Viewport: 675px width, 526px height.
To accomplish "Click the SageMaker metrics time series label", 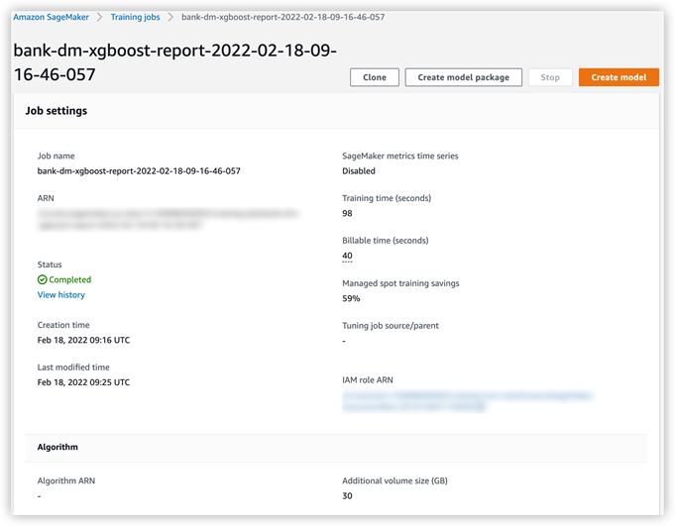I will coord(399,157).
